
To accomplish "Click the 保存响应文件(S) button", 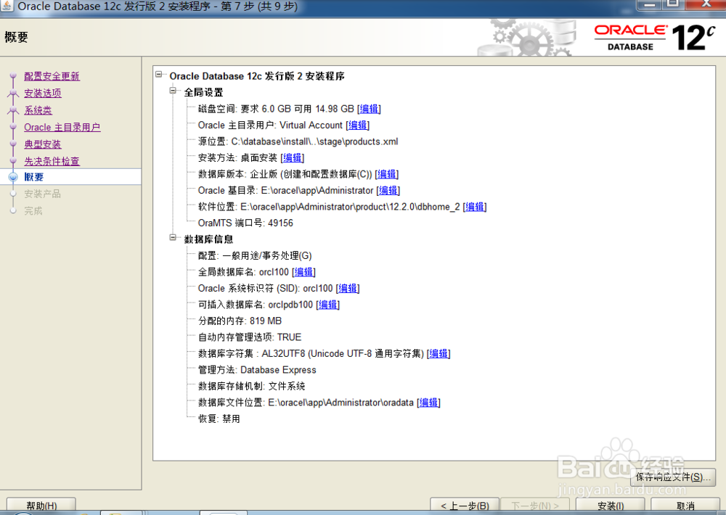I will 672,478.
